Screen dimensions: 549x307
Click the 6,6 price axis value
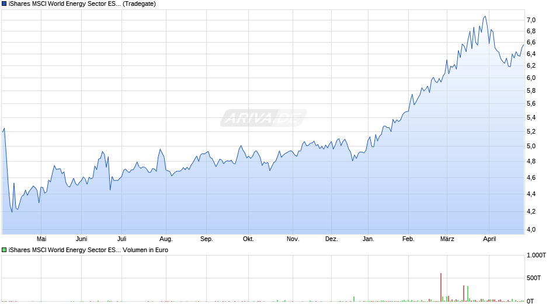click(x=531, y=42)
